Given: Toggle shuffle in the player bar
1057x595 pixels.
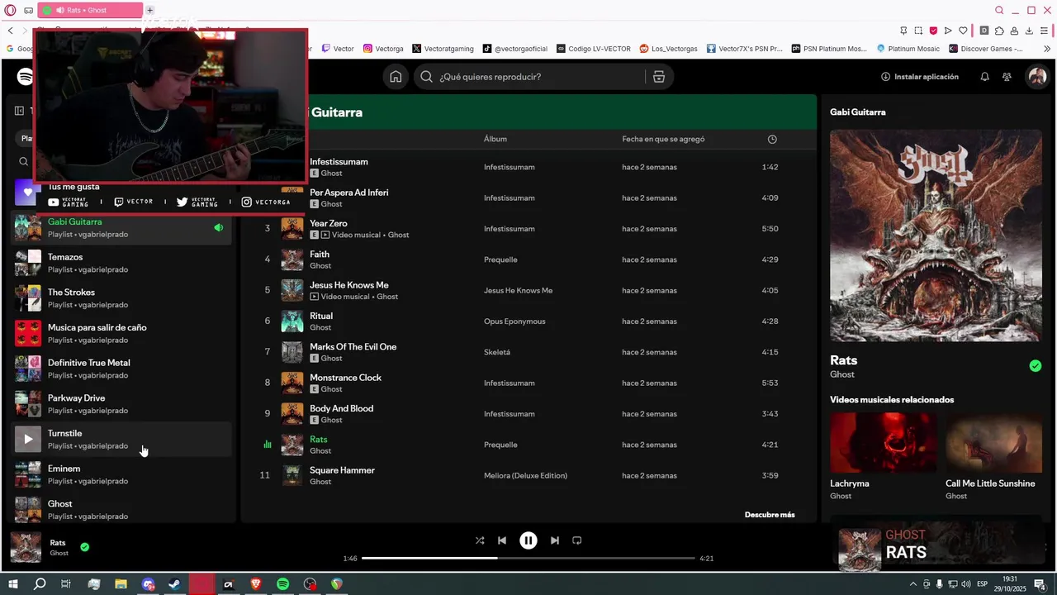Looking at the screenshot, I should point(480,540).
